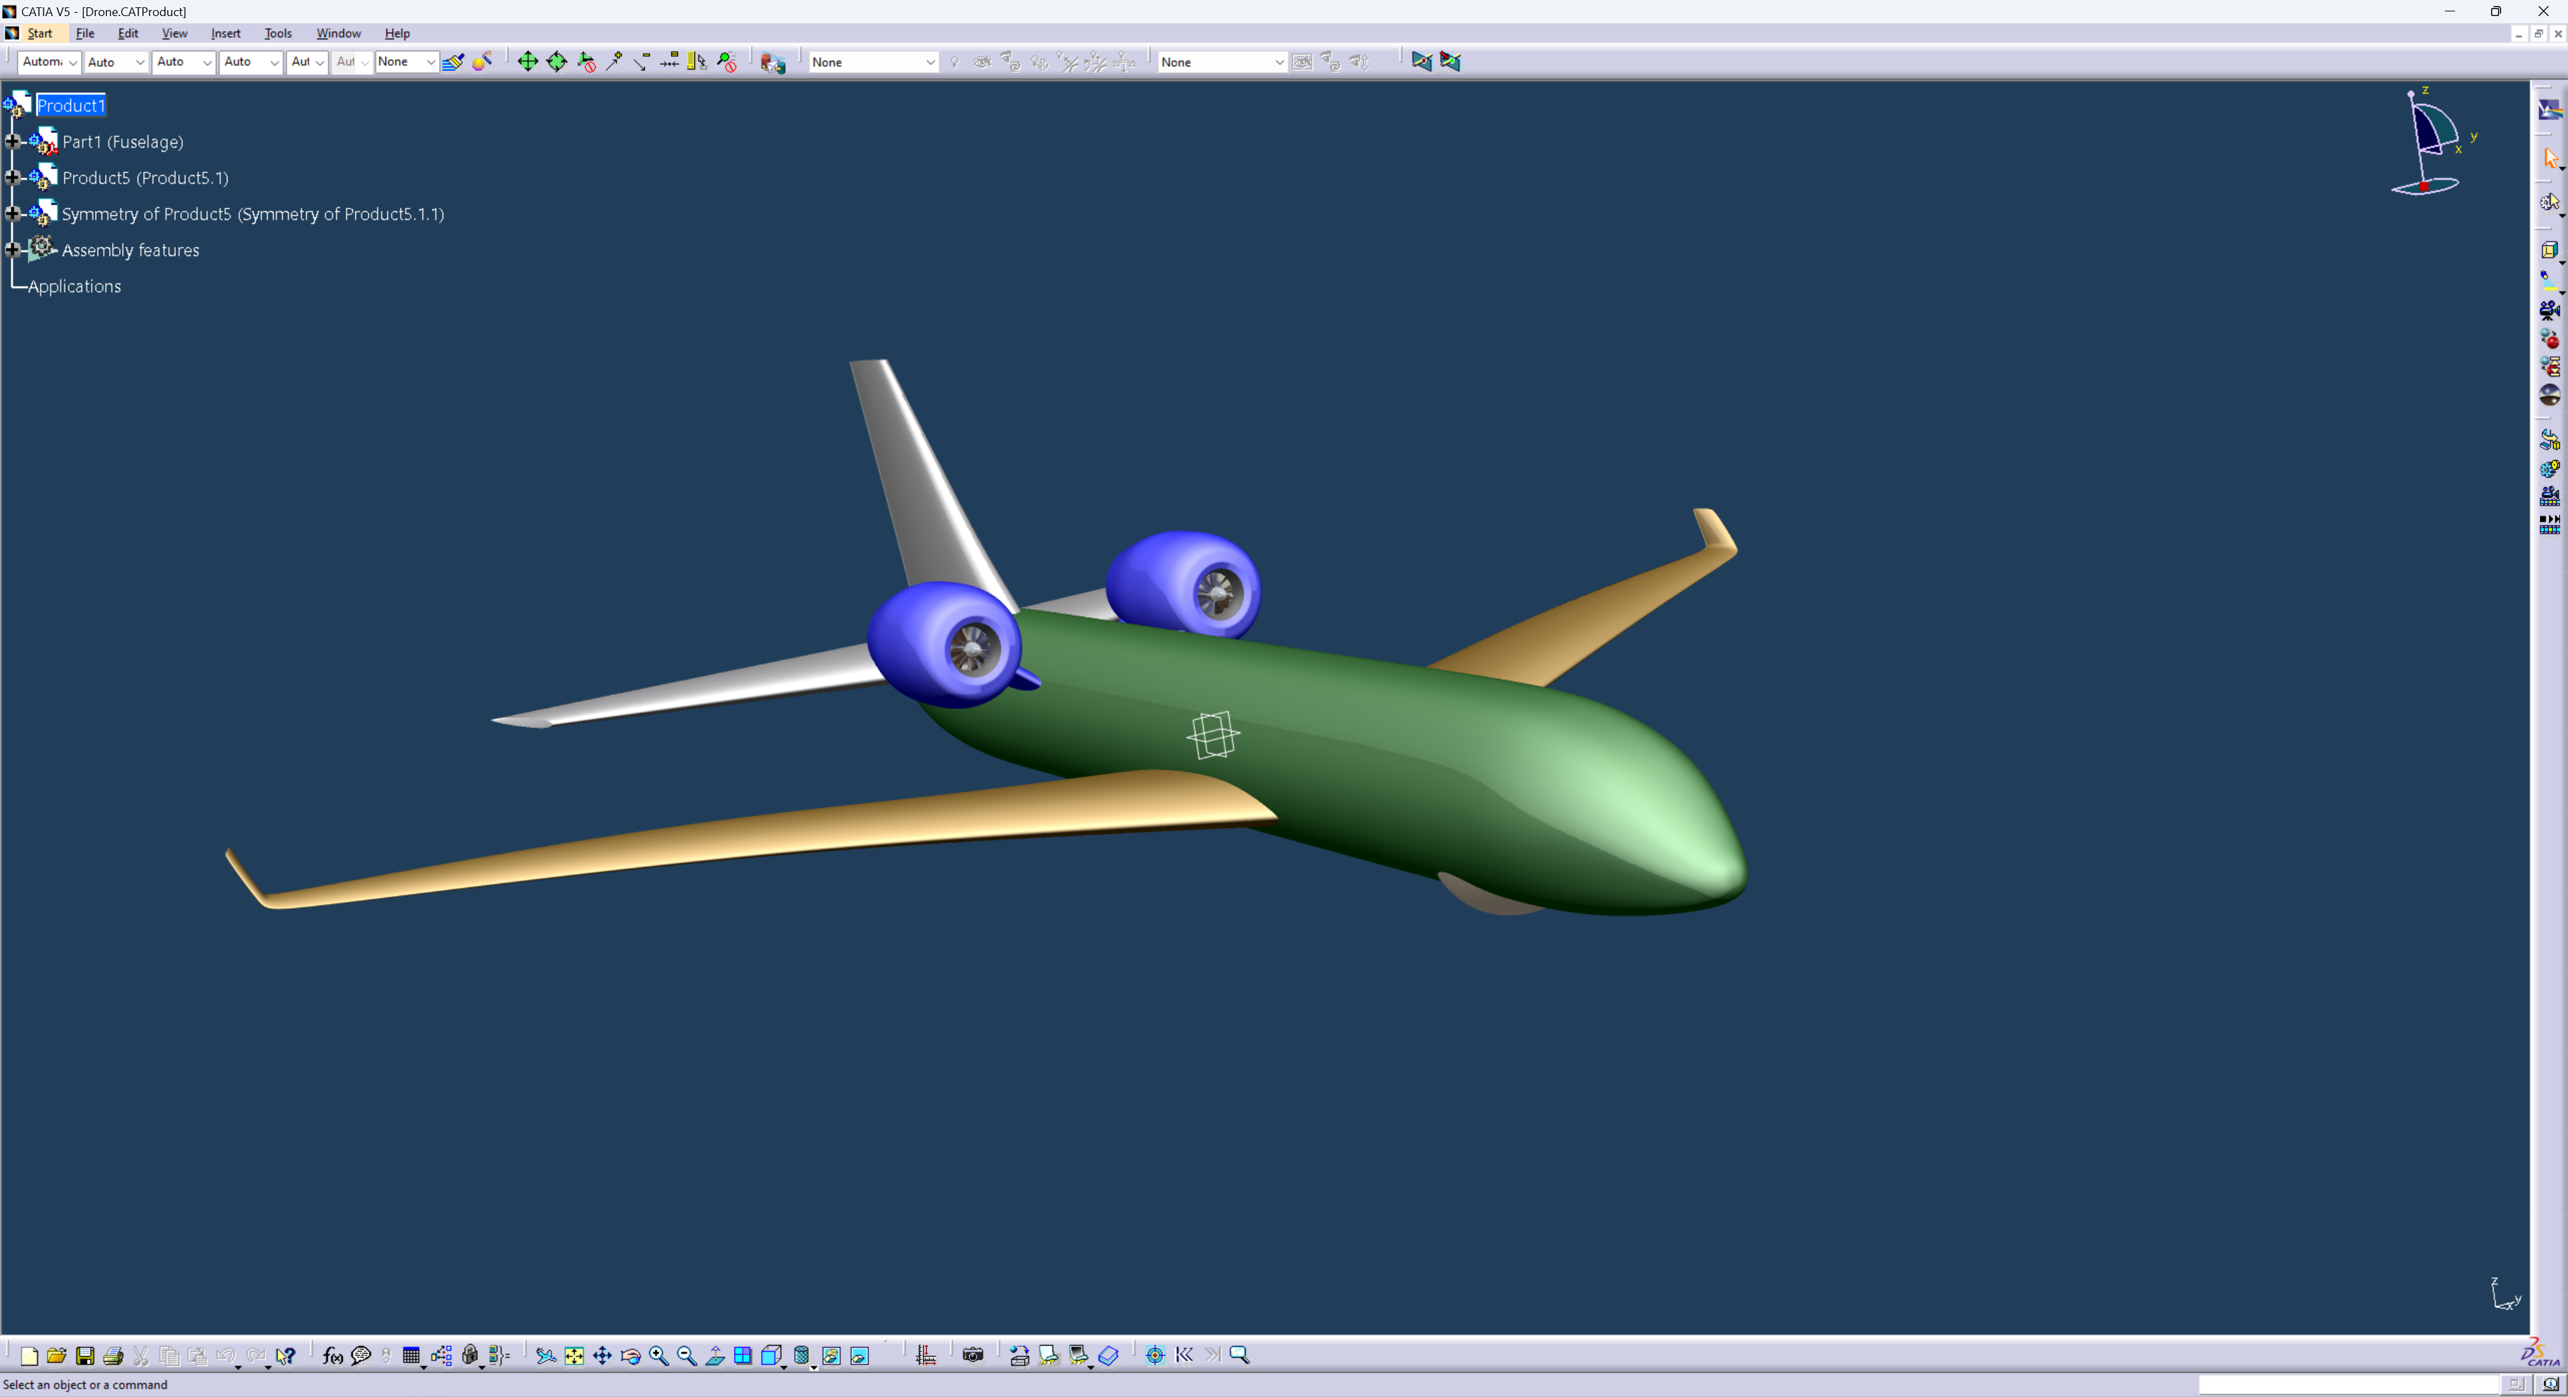Open the Insert menu

tap(225, 33)
